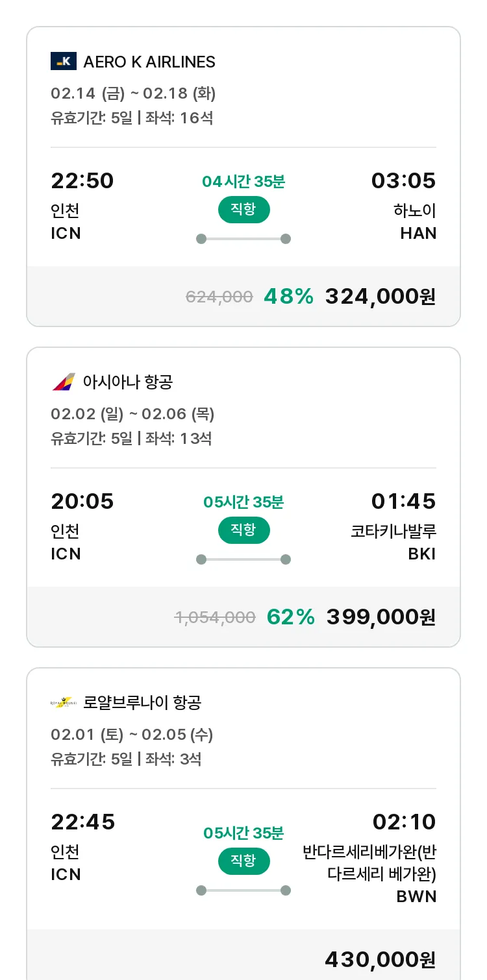Click the Aero K Airlines logo icon
The width and height of the screenshot is (487, 980).
point(64,61)
